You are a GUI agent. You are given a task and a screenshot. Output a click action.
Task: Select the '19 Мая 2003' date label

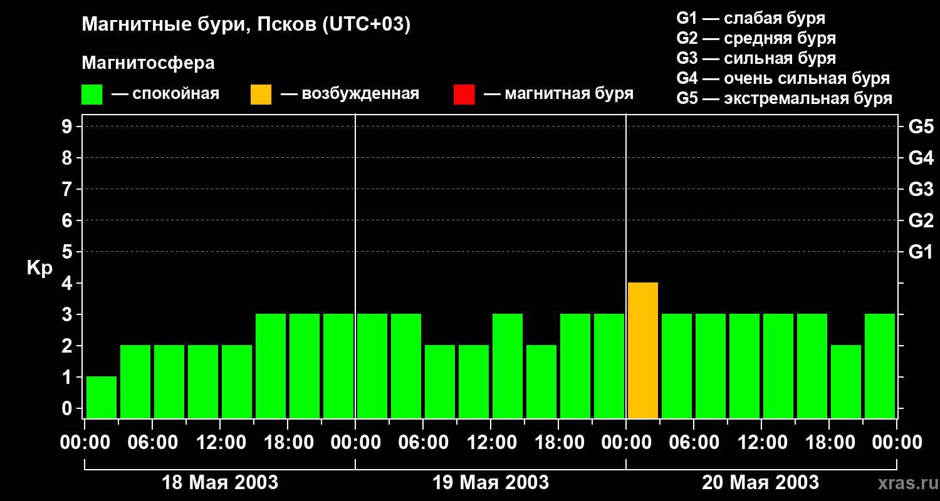point(491,483)
